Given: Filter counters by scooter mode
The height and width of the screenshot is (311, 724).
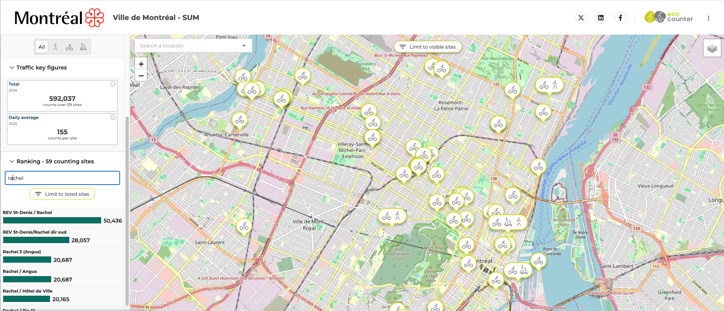Looking at the screenshot, I should point(83,47).
